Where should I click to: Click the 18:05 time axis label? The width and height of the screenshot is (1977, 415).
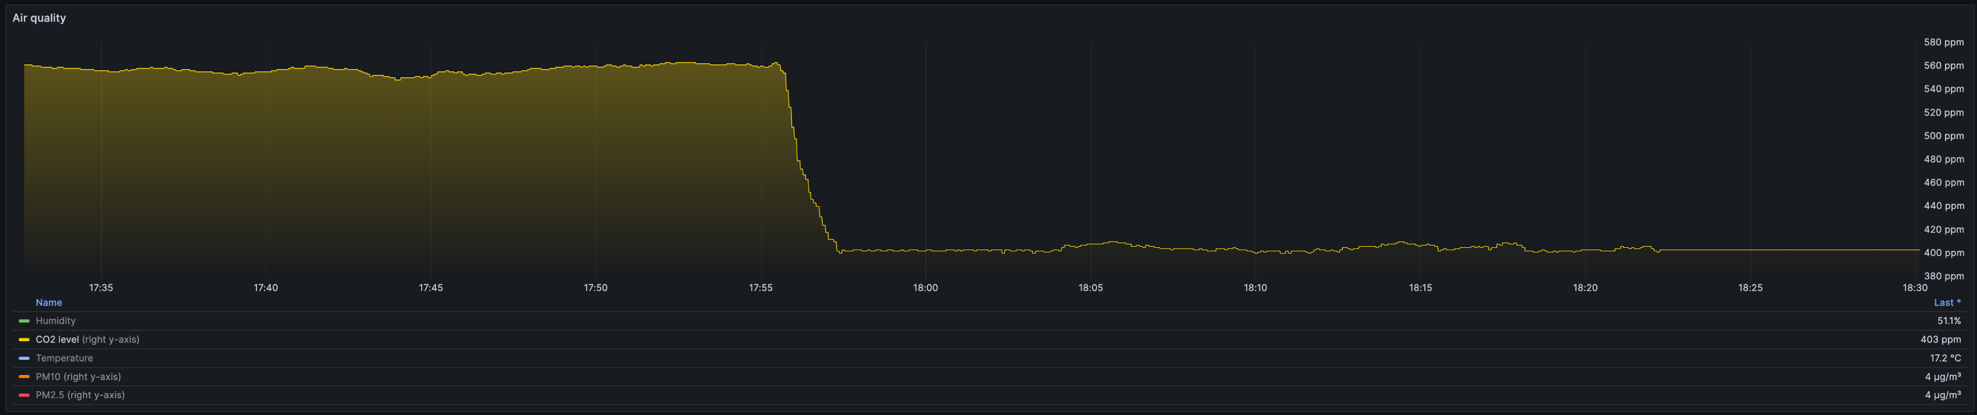(1091, 288)
